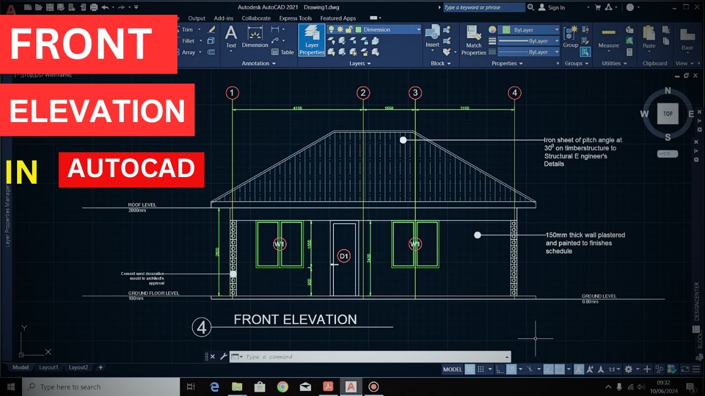Open the WCS coordinate system dropdown
705x396 pixels.
[x=668, y=154]
